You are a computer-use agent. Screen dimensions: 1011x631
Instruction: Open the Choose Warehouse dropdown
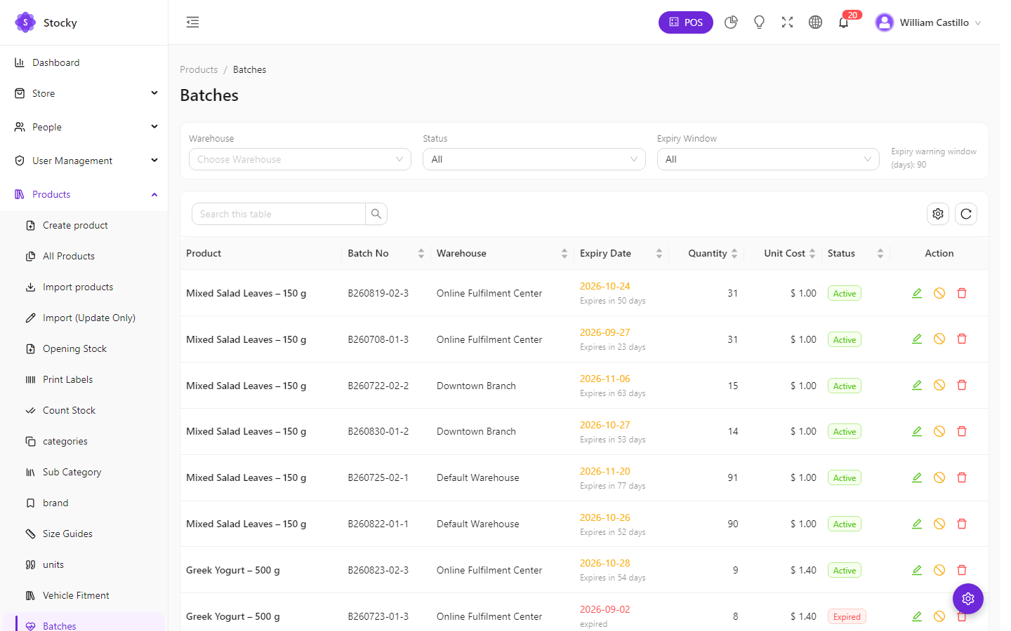pyautogui.click(x=300, y=159)
